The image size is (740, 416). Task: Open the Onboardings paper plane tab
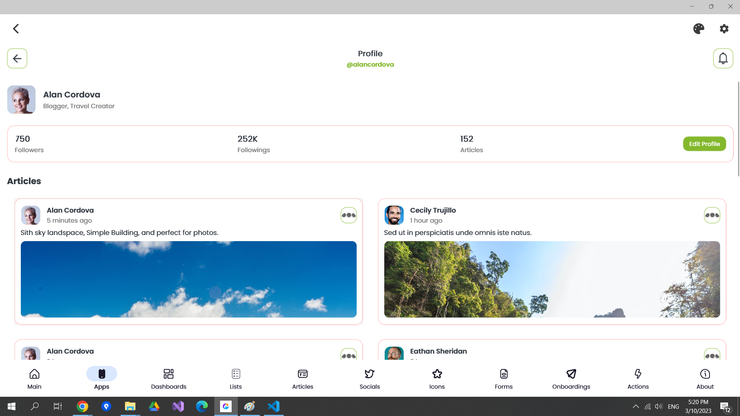(571, 379)
